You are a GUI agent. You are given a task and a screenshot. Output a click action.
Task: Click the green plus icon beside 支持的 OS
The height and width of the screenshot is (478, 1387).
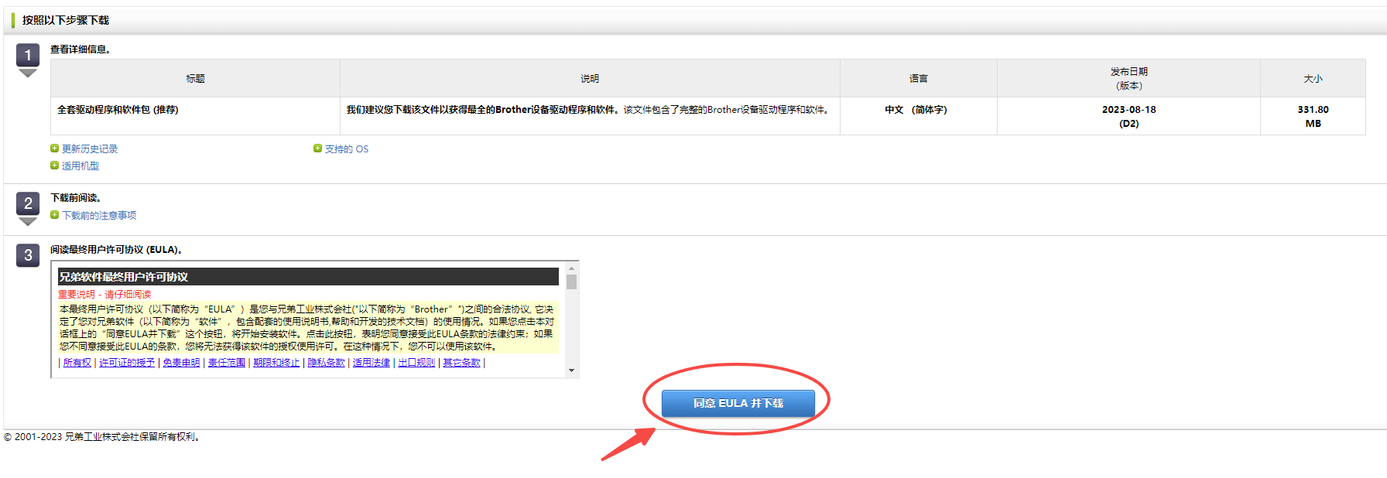[317, 149]
